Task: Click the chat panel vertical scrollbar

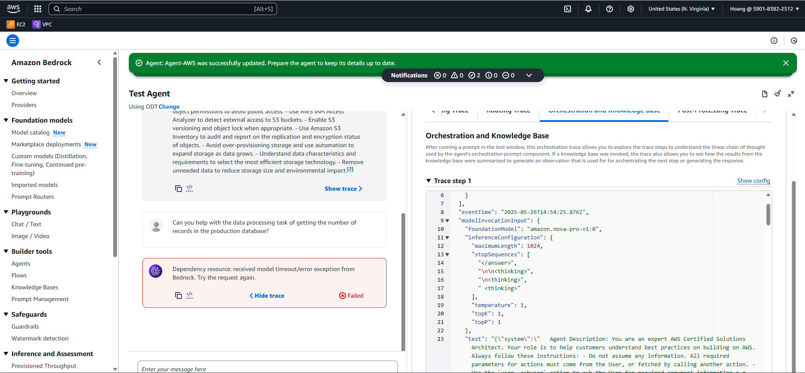Action: pyautogui.click(x=403, y=282)
